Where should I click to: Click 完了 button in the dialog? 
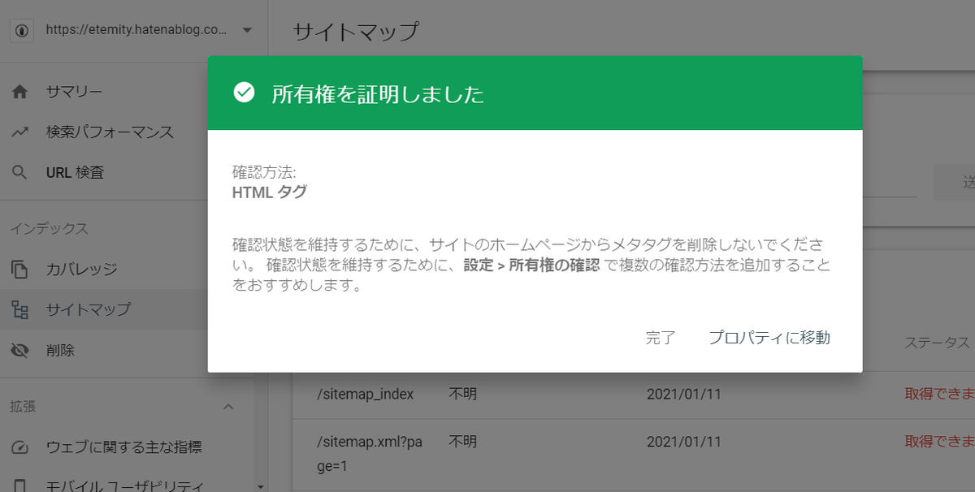coord(661,338)
